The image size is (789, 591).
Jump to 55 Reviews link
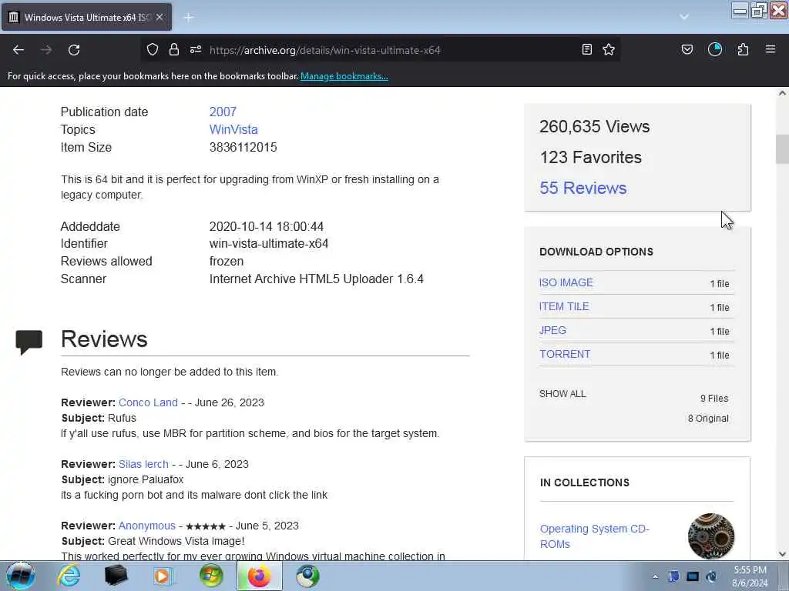(583, 188)
